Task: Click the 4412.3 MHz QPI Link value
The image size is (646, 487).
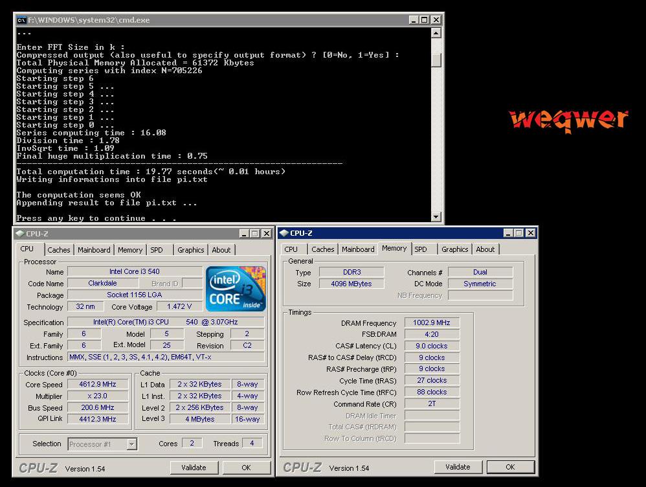Action: [x=98, y=419]
